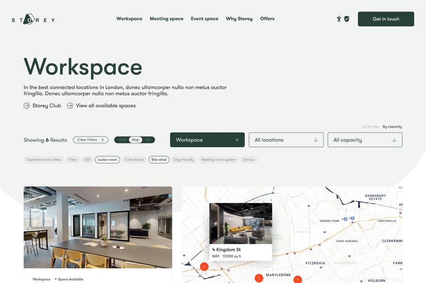Image resolution: width=426 pixels, height=283 pixels.
Task: Click the red map pin near Fitzrovia
Action: [297, 280]
